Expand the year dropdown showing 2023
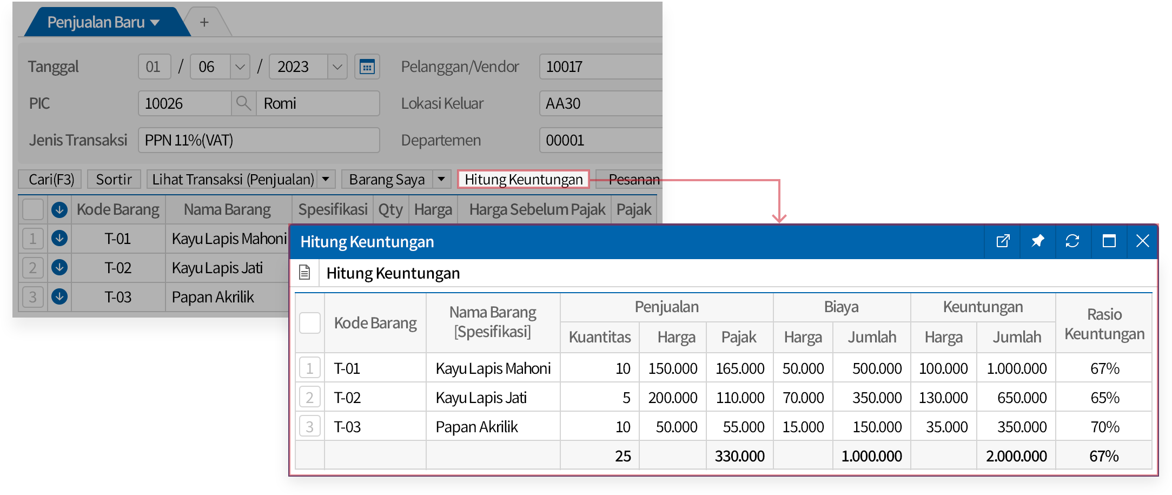Image resolution: width=1172 pixels, height=495 pixels. (x=337, y=67)
